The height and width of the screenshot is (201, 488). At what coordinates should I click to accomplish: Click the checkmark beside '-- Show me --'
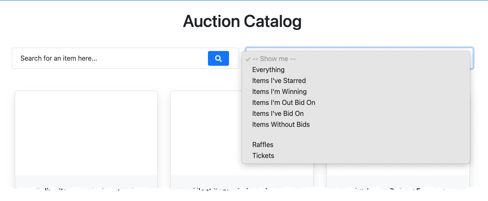click(x=248, y=59)
